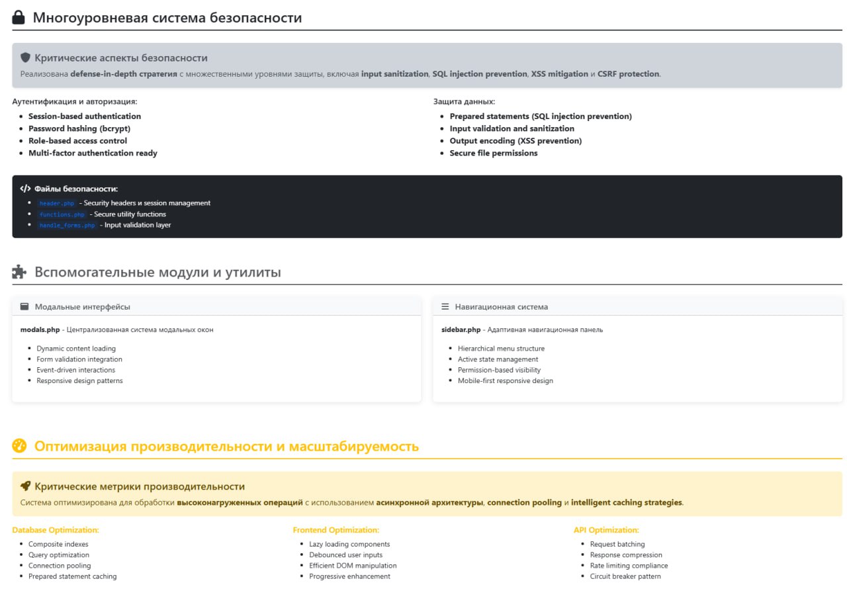Click the puzzle piece icon beside Вспомогательные модули
847x616 pixels.
[x=19, y=272]
